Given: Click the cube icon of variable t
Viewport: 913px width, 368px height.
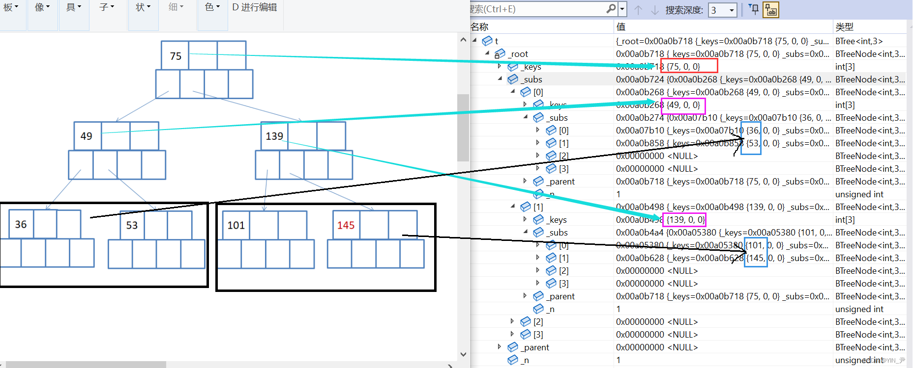Looking at the screenshot, I should [487, 41].
